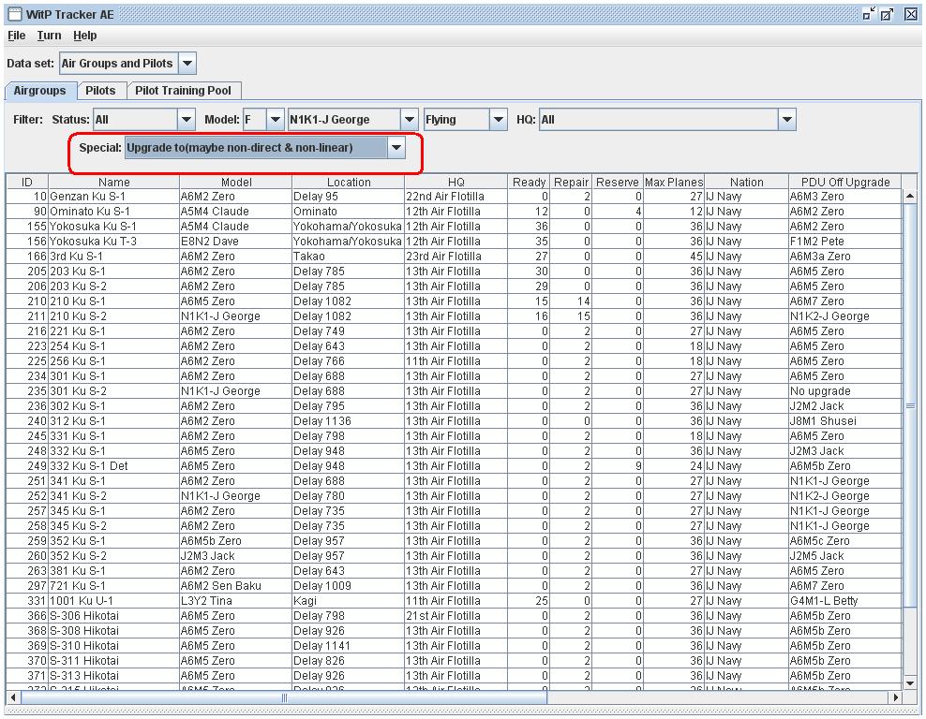Viewport: 926px width, 719px height.
Task: Click the horizontal scrollbar right arrow
Action: (x=895, y=697)
